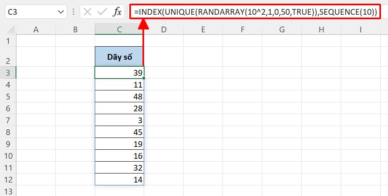
Task: Select row 6 header
Action: click(8, 108)
